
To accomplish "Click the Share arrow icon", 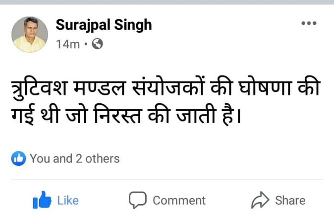I will pyautogui.click(x=260, y=200).
